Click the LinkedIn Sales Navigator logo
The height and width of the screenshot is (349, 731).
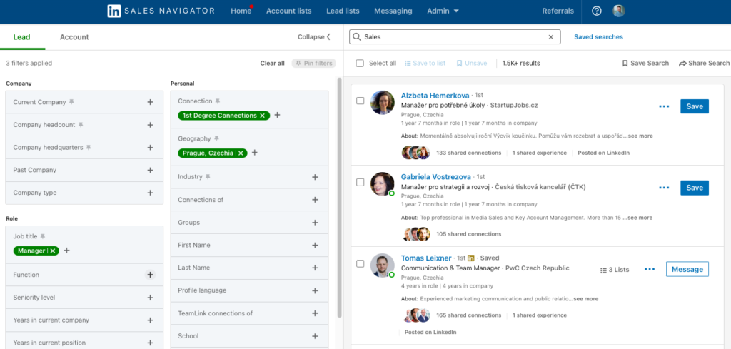tap(160, 11)
